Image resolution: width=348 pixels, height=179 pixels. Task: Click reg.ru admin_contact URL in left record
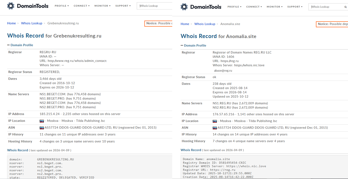click(77, 61)
